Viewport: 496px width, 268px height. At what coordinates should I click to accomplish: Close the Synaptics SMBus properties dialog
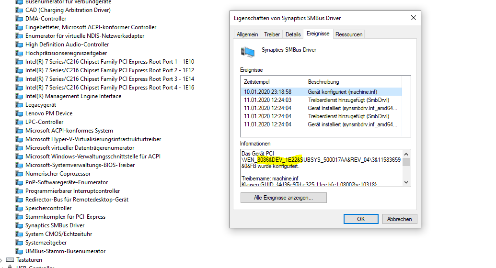414,18
